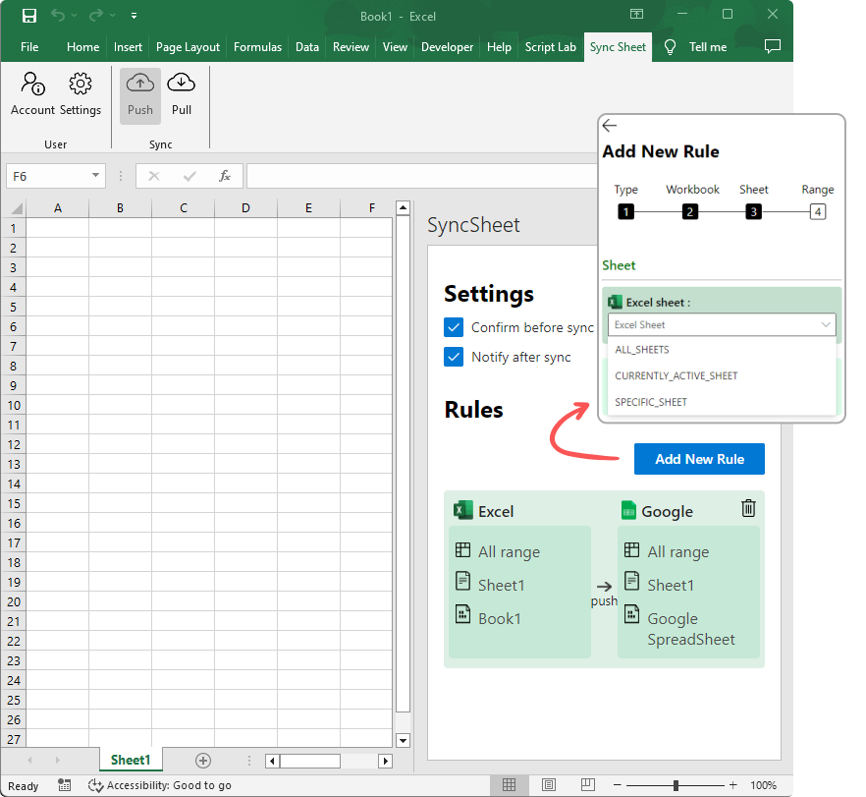
Task: Go to step 1 Type
Action: (x=625, y=211)
